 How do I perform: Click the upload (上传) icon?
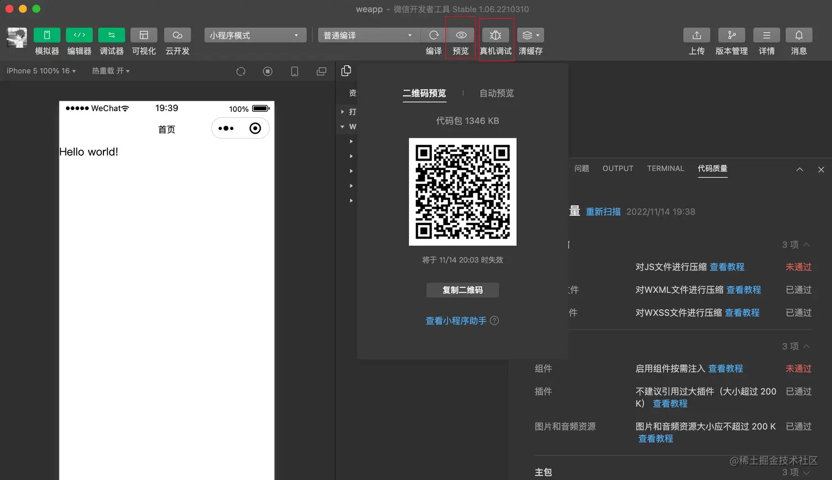coord(697,35)
